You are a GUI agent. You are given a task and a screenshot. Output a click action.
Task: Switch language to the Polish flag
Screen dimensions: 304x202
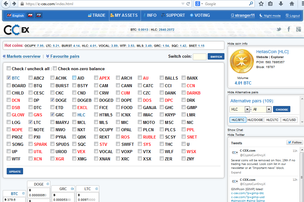coord(30,15)
